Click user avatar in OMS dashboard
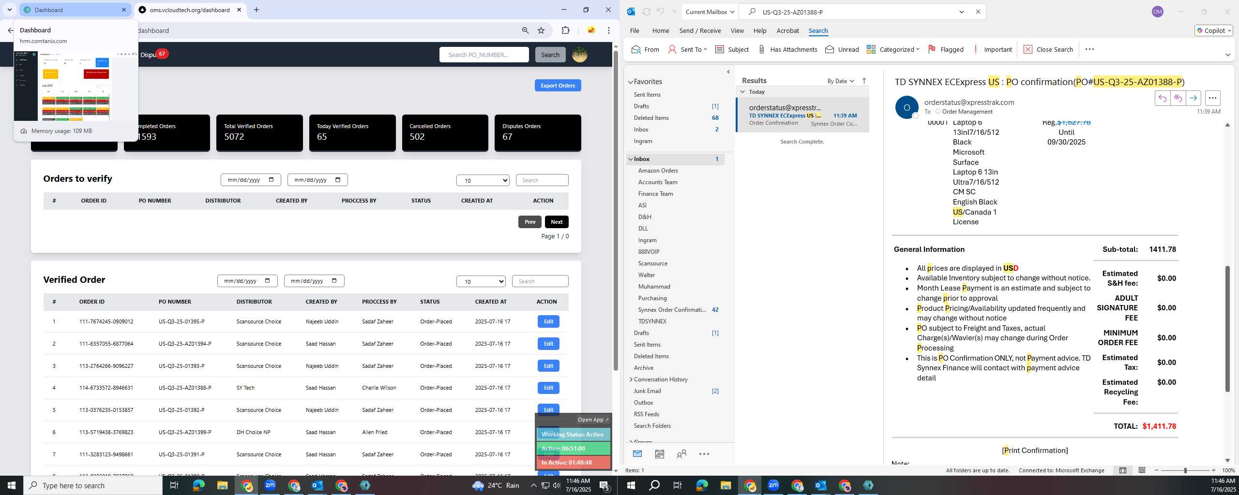The image size is (1239, 495). (580, 55)
